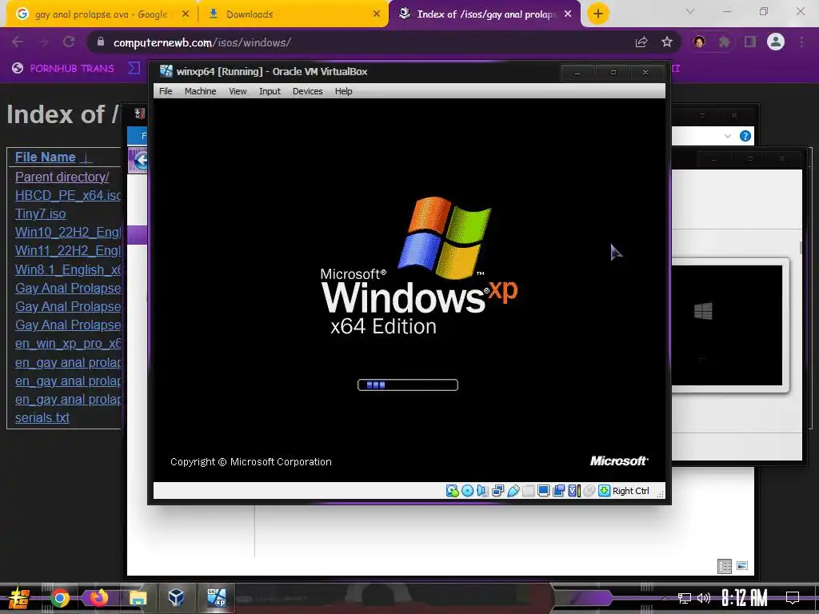Click the network icon in system tray
This screenshot has width=819, height=614.
(685, 598)
